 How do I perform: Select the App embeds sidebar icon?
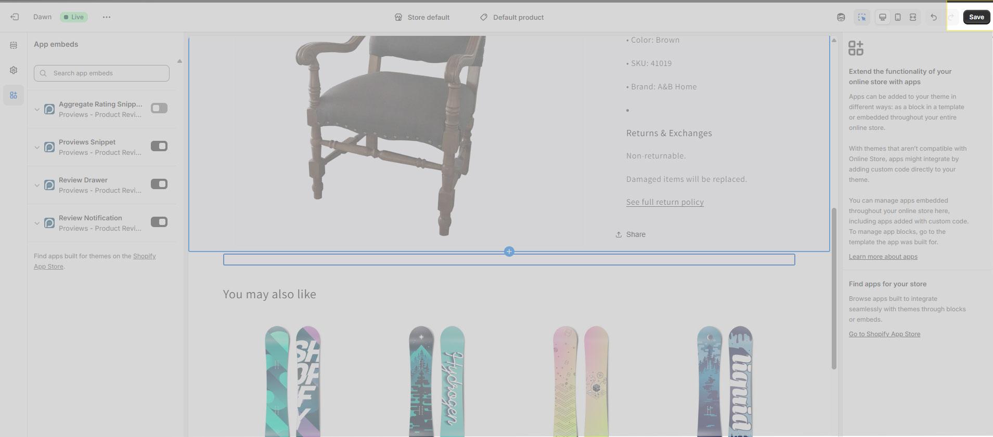pos(14,95)
